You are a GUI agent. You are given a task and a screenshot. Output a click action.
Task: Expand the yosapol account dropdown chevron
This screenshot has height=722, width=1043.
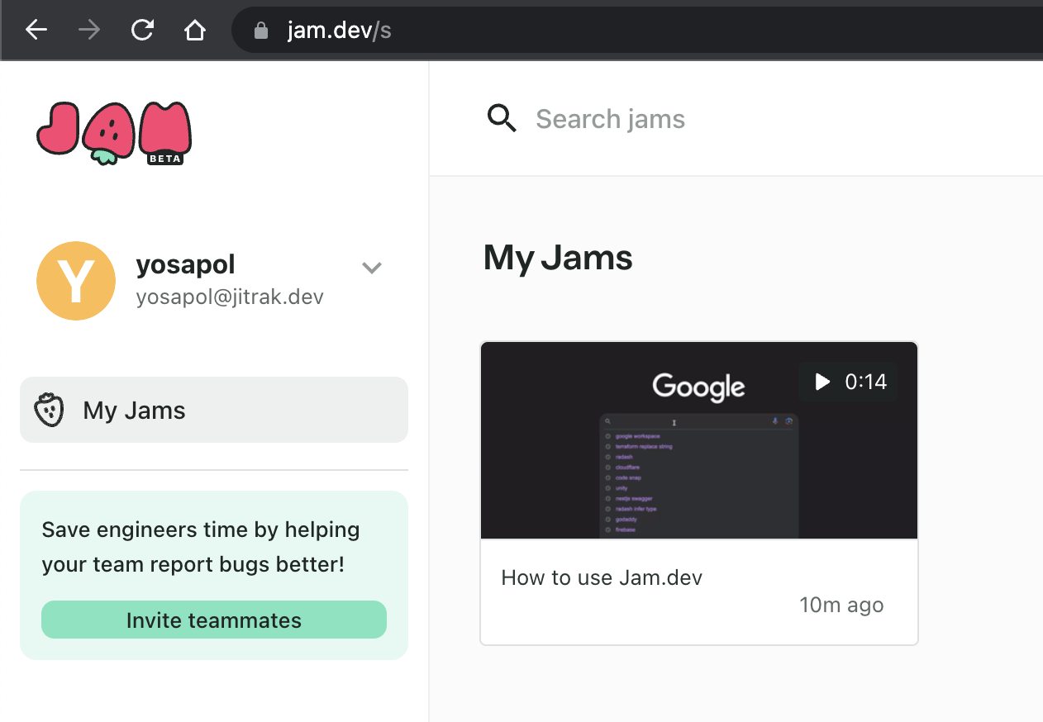tap(372, 268)
